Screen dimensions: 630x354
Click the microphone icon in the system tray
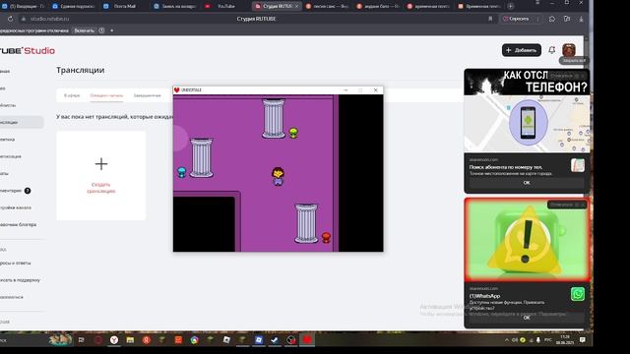538,340
